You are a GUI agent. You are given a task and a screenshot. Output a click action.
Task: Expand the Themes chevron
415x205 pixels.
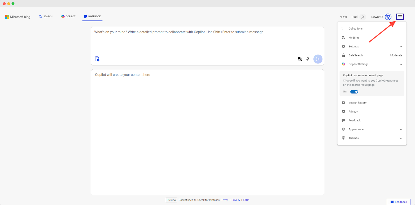coord(401,138)
